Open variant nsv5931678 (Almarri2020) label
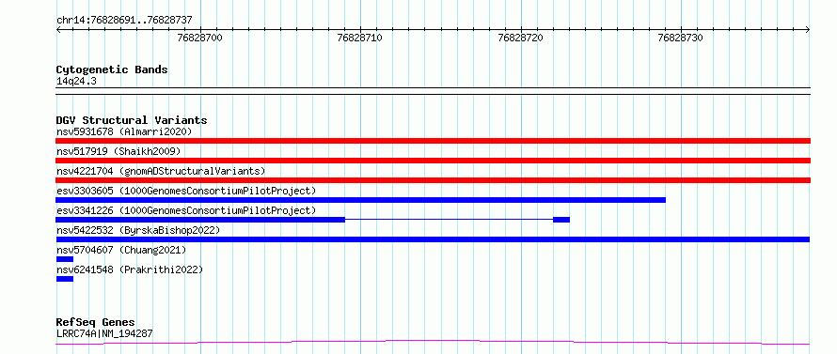This screenshot has height=354, width=837. pos(124,131)
